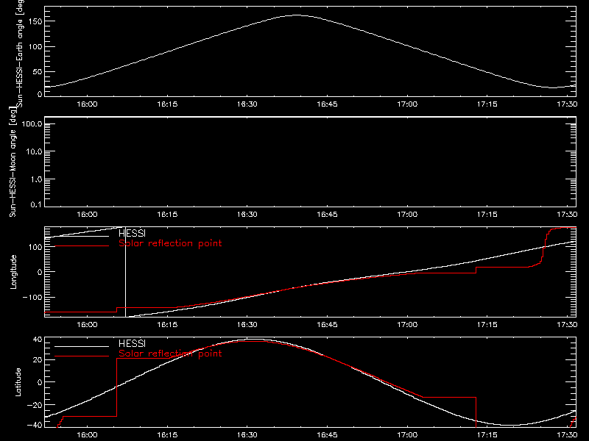Click the 16:45 time label under Earth angle plot
The height and width of the screenshot is (441, 589).
click(x=327, y=104)
